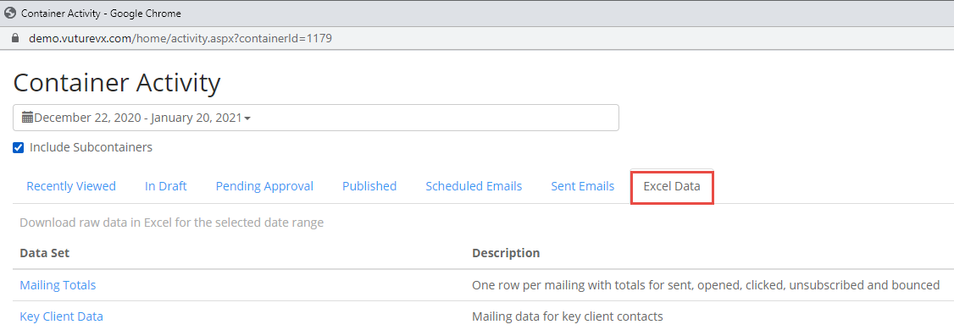Viewport: 954px width, 330px height.
Task: Open the In Draft tab
Action: pyautogui.click(x=165, y=186)
